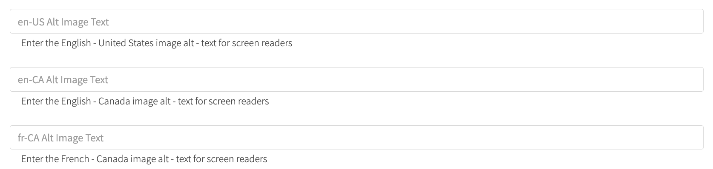Viewport: 713px width, 169px height.
Task: Click the en-US Alt Image Text field
Action: tap(356, 21)
